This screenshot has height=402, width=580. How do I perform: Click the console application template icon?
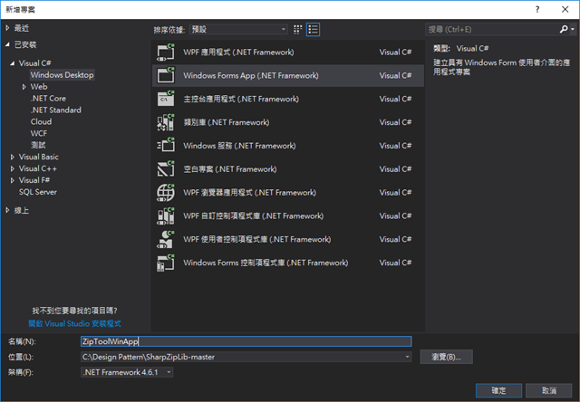[x=165, y=99]
